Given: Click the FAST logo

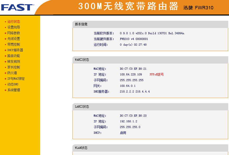Looking at the screenshot, I should (x=17, y=8).
